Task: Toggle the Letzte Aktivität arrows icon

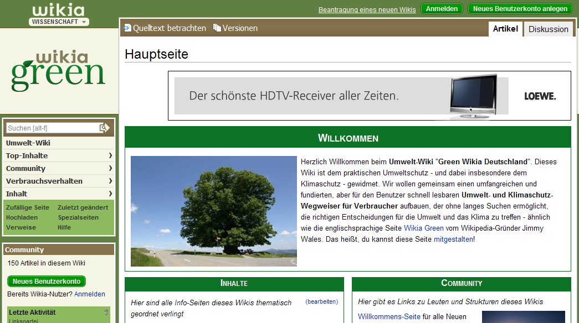Action: [x=106, y=312]
